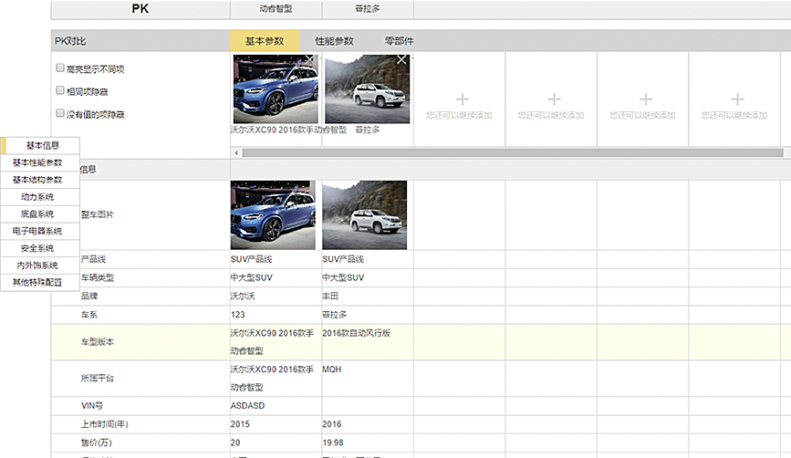The image size is (791, 458).
Task: Click 普拉多 caption under Prado thumbnail
Action: click(368, 130)
